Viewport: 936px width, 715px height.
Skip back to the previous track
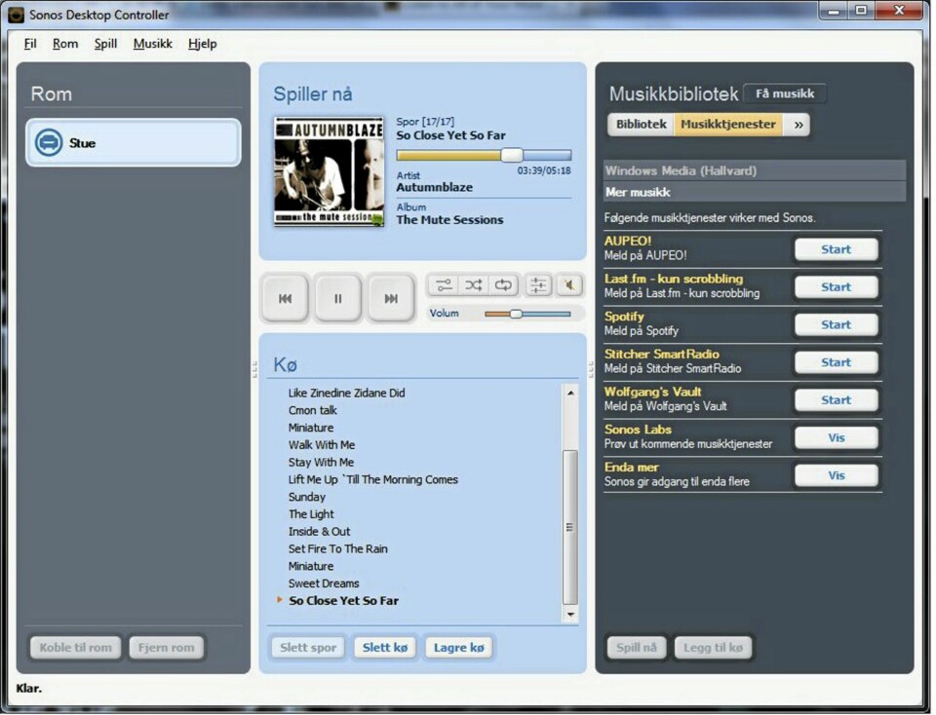[x=286, y=298]
